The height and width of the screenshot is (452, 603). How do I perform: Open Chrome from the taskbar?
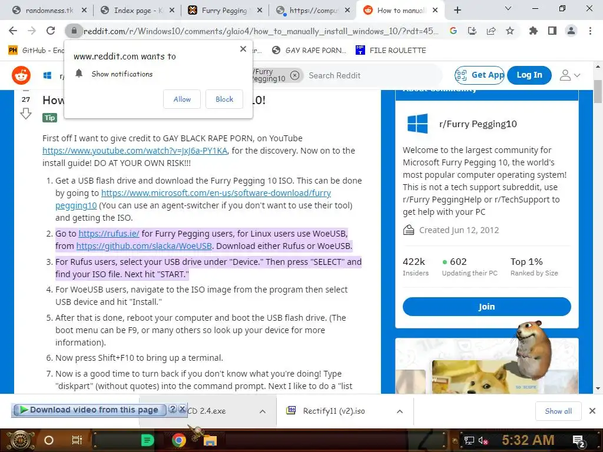(x=178, y=440)
